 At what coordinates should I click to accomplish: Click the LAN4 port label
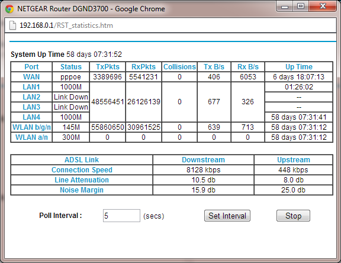tap(31, 117)
